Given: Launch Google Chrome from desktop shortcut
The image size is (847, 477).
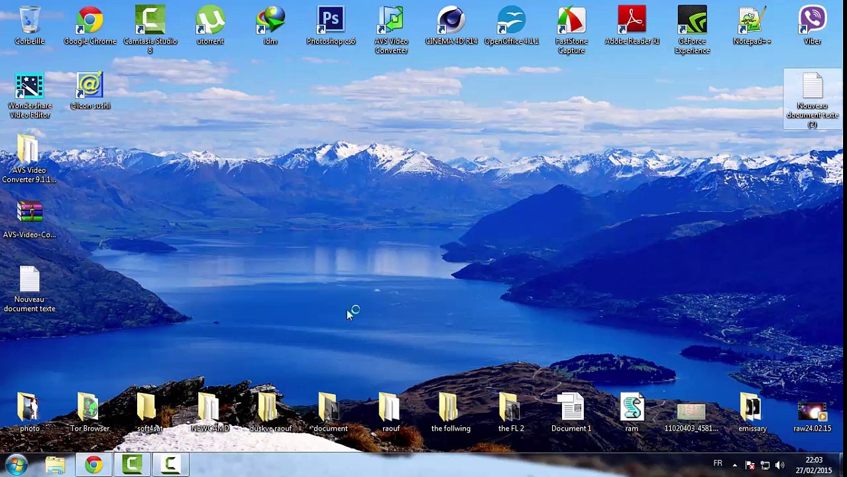Looking at the screenshot, I should pos(90,26).
